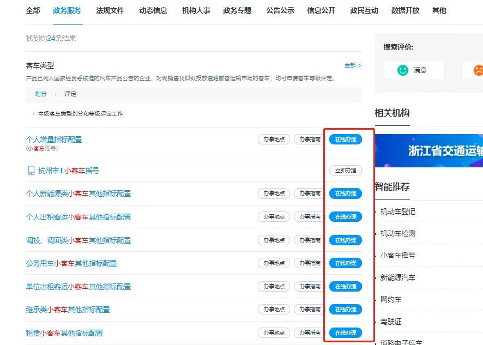Switch to the 数据开放 tab
Viewport: 483px width, 345px height.
coord(406,10)
